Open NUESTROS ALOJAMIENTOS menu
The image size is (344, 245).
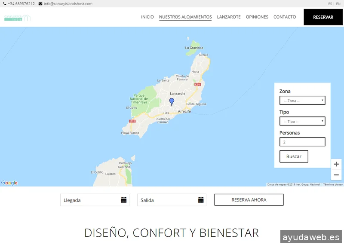(x=185, y=17)
